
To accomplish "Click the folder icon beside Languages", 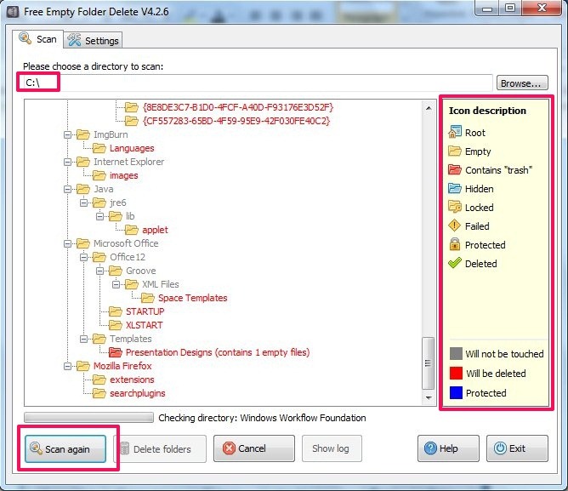I will tap(99, 148).
